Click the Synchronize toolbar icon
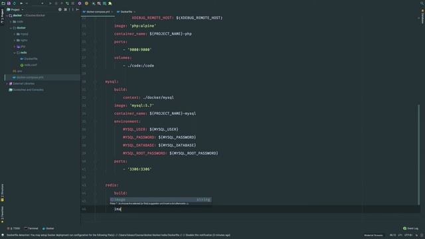The width and height of the screenshot is (425, 239). coord(15,3)
